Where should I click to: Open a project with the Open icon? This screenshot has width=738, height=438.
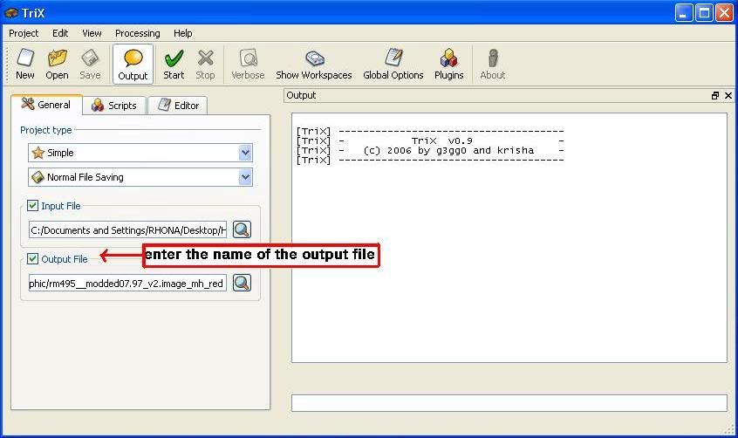[x=57, y=64]
